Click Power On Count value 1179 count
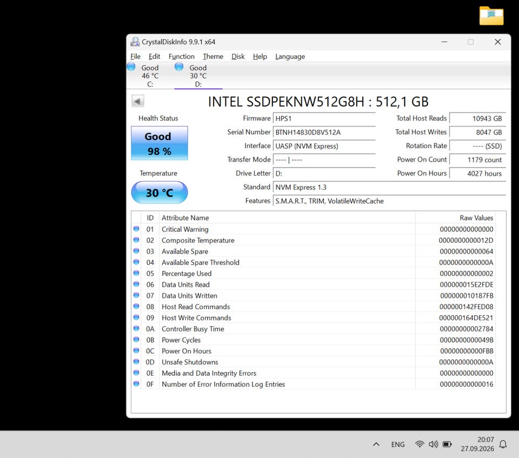 tap(477, 160)
